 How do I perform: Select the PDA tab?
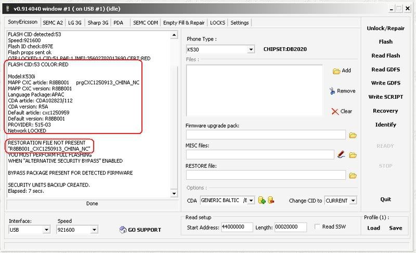tap(119, 23)
